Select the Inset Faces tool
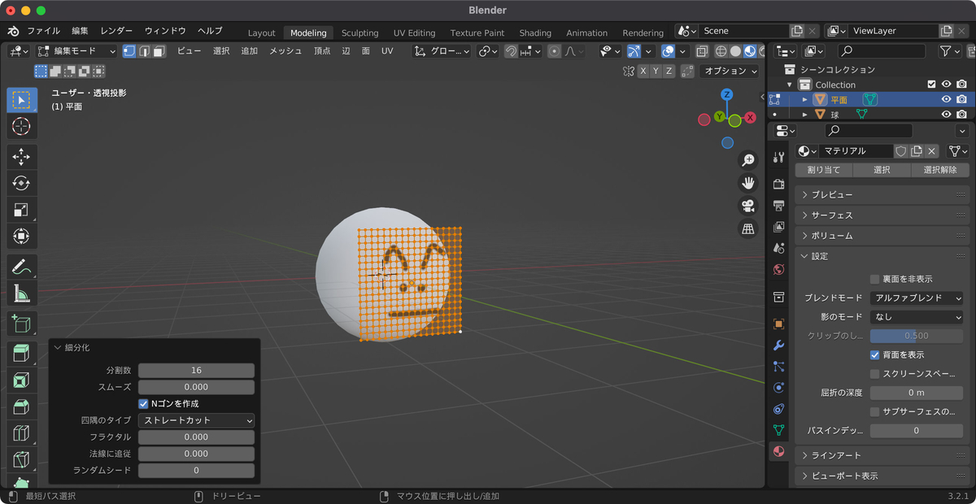This screenshot has width=976, height=504. (x=21, y=380)
